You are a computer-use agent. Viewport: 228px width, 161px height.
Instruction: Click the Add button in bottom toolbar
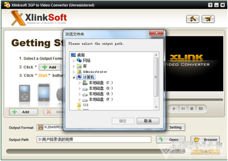point(24,112)
